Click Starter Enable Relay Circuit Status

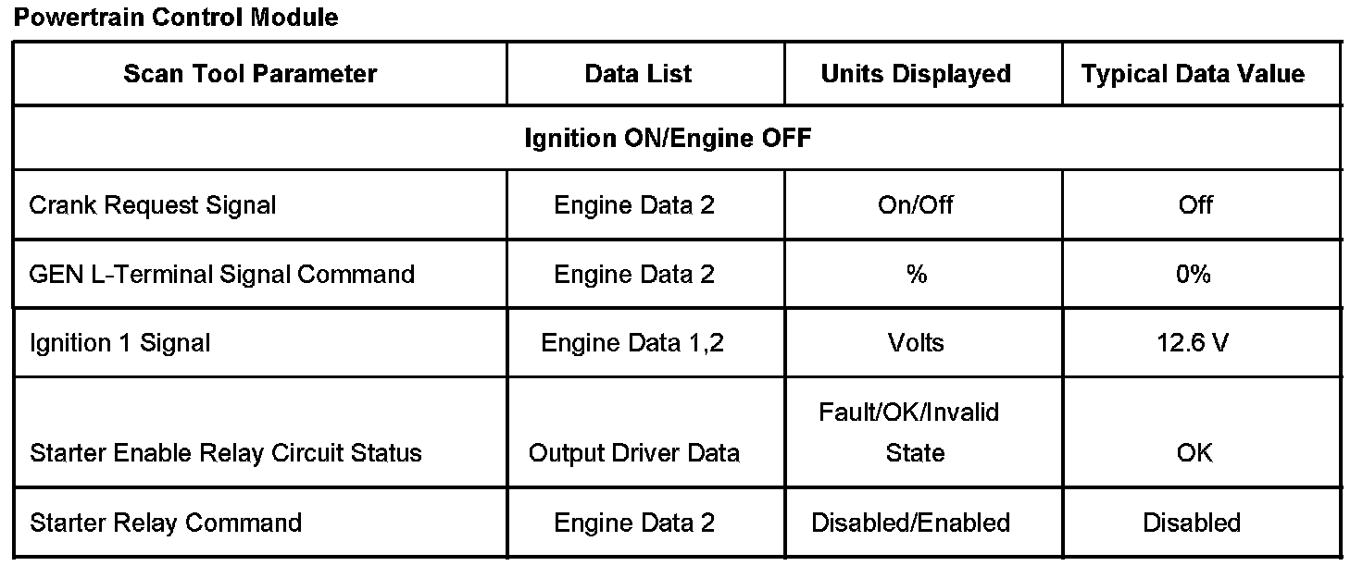click(x=226, y=453)
